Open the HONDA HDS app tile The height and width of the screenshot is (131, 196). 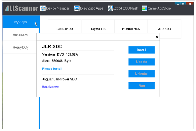pos(131,27)
